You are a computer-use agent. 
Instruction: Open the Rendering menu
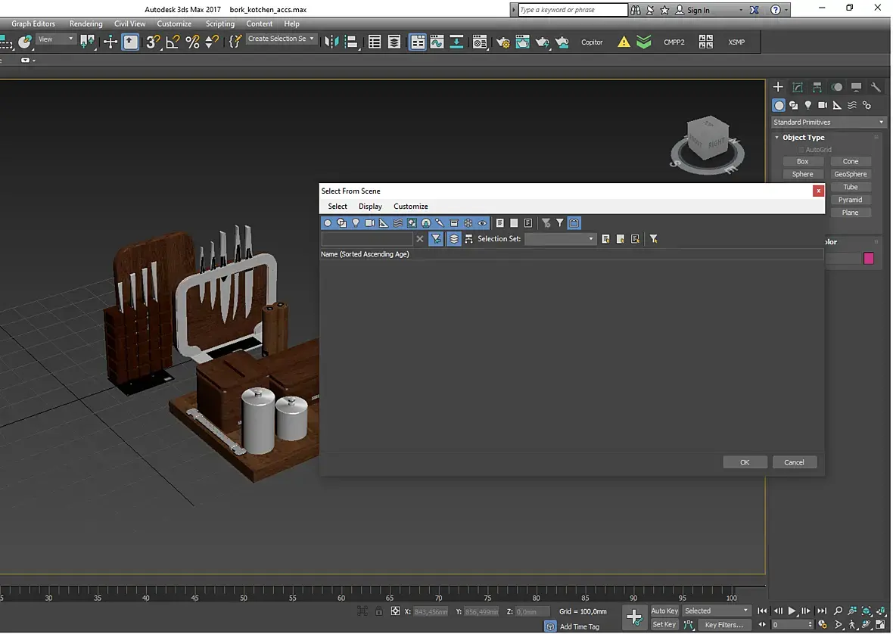[x=86, y=23]
